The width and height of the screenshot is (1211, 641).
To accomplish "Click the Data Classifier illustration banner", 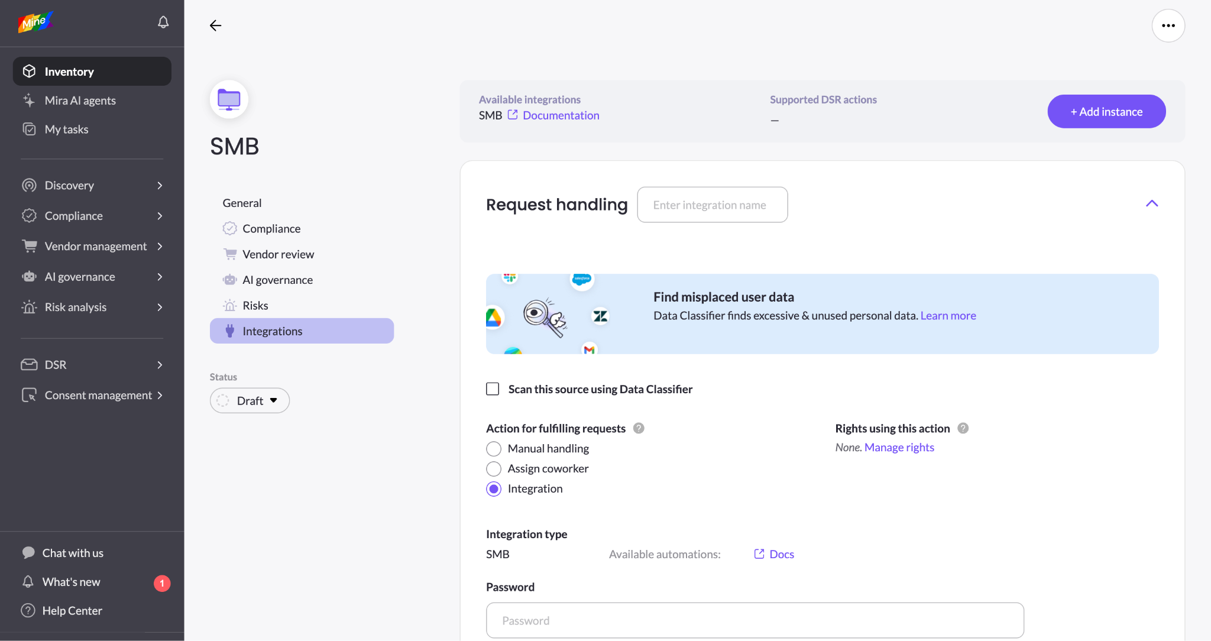I will tap(822, 314).
